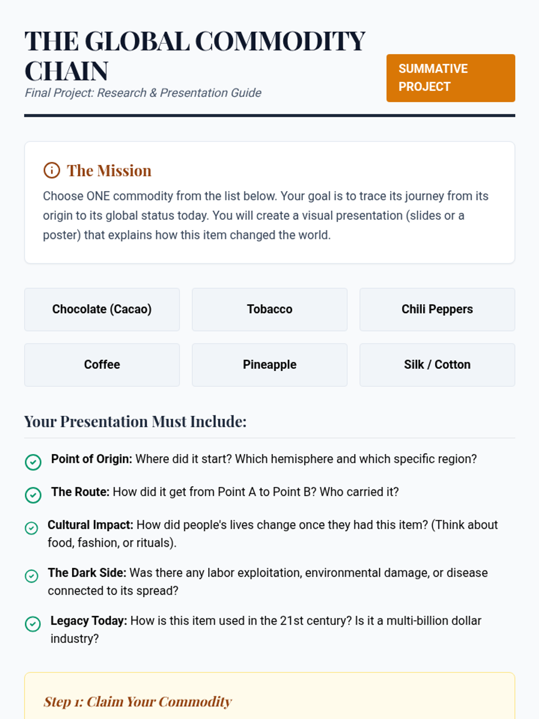
Task: Click the check icon beside Legacy Today
Action: coord(33,624)
